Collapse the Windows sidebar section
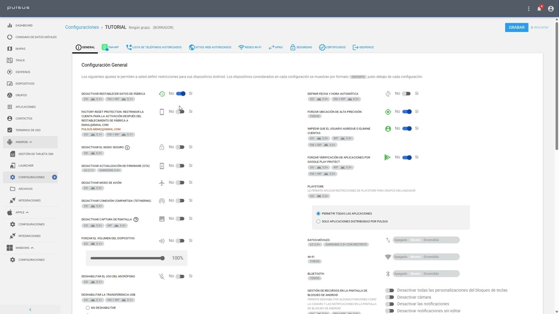 [32, 248]
